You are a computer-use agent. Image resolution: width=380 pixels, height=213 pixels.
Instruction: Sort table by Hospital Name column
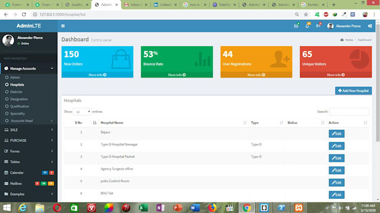click(x=174, y=123)
